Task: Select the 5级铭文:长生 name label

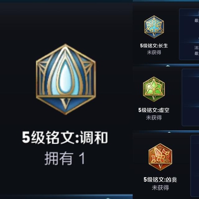Action: coord(154,46)
